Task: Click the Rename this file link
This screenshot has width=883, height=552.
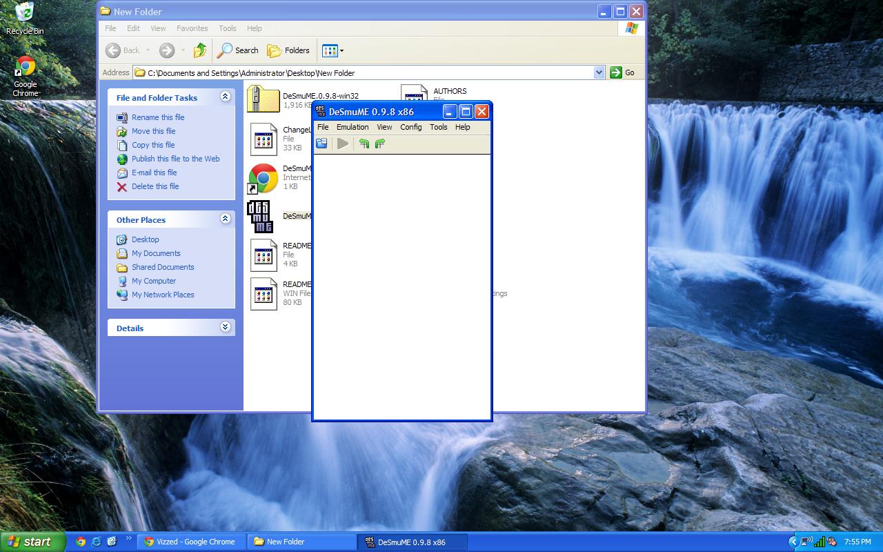Action: coord(158,117)
